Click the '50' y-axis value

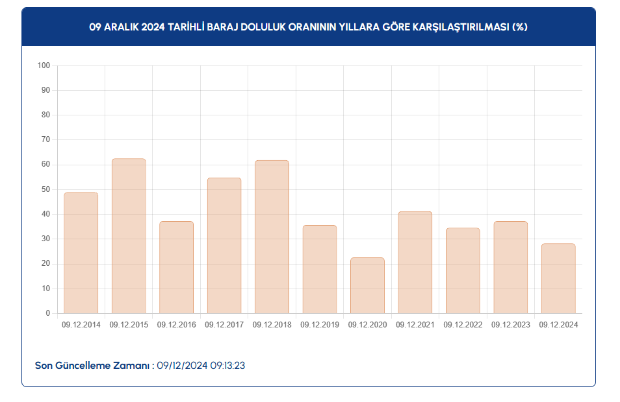46,189
